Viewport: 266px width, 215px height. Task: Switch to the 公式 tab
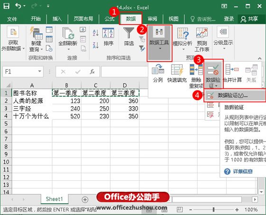(x=110, y=19)
